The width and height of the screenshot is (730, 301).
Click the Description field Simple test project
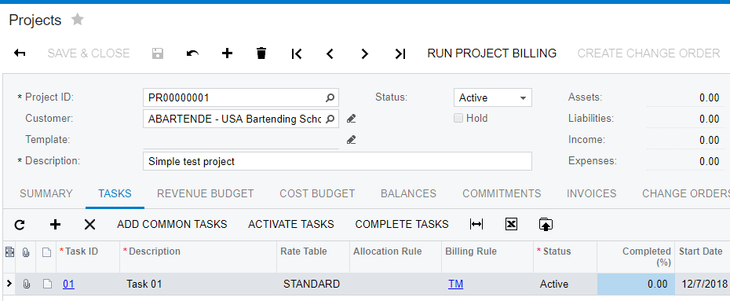pyautogui.click(x=337, y=161)
